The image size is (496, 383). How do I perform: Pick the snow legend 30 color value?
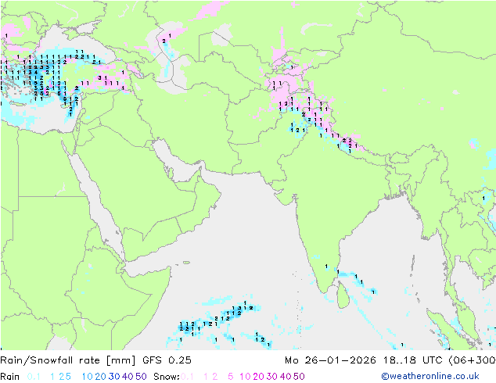coord(272,377)
